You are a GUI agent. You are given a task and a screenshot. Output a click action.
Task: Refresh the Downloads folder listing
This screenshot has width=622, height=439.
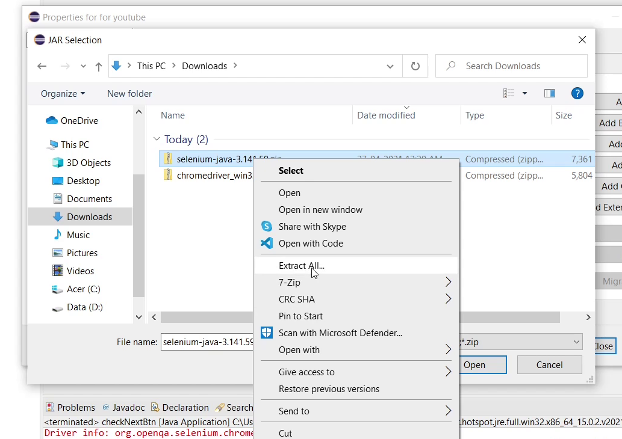click(x=415, y=66)
